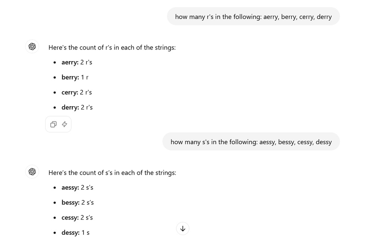Select the user prompt about s's

click(251, 142)
